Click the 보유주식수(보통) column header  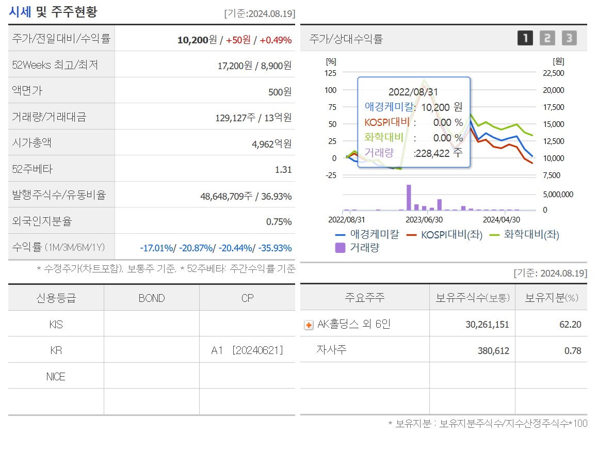pyautogui.click(x=473, y=297)
